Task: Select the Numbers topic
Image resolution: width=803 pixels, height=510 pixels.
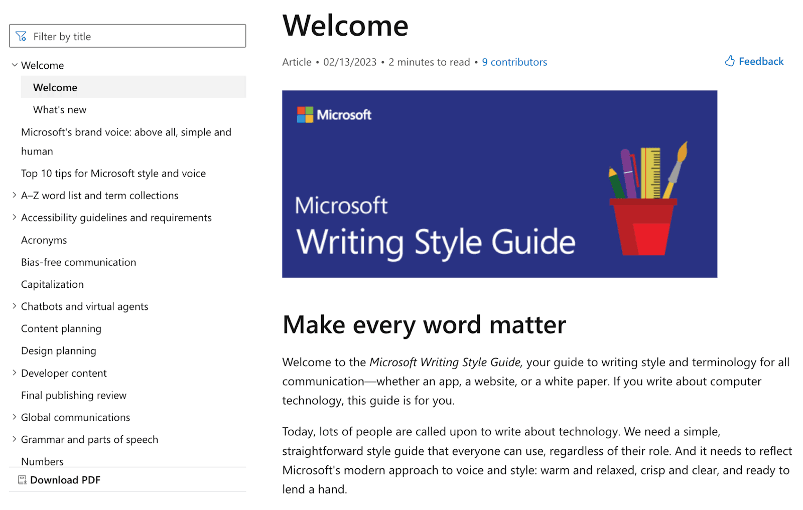Action: click(x=42, y=461)
